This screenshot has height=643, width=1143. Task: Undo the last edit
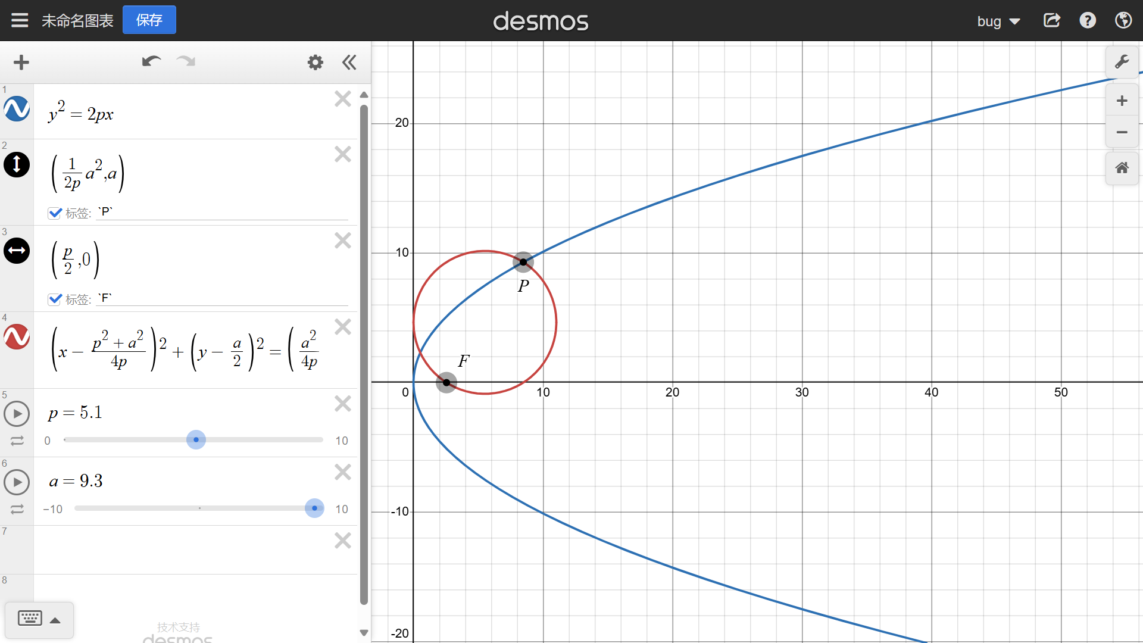pyautogui.click(x=151, y=62)
